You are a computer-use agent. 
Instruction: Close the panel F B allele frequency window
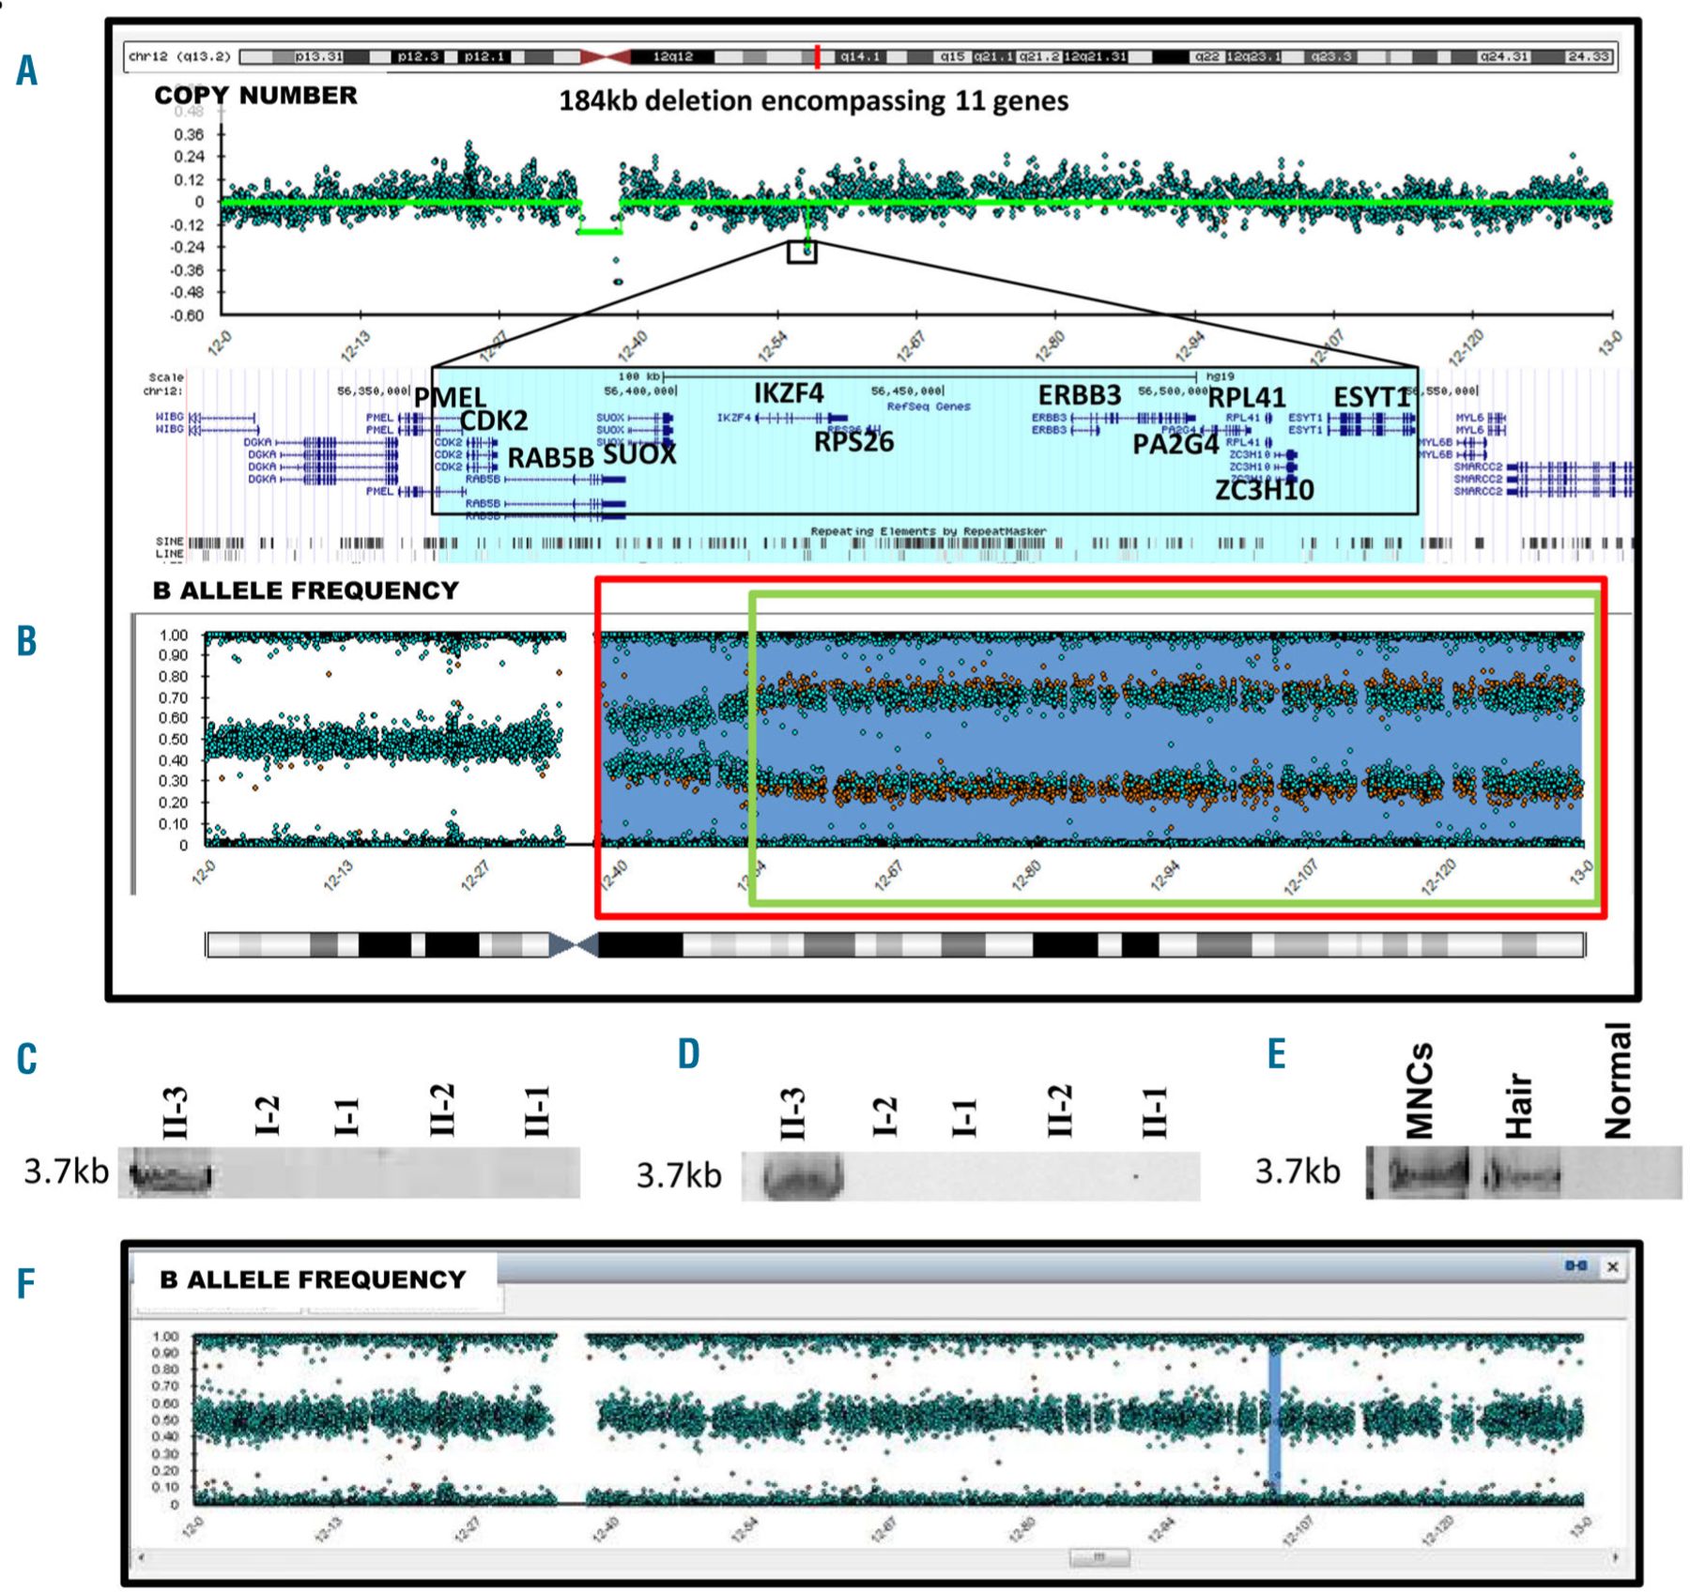click(1612, 1266)
